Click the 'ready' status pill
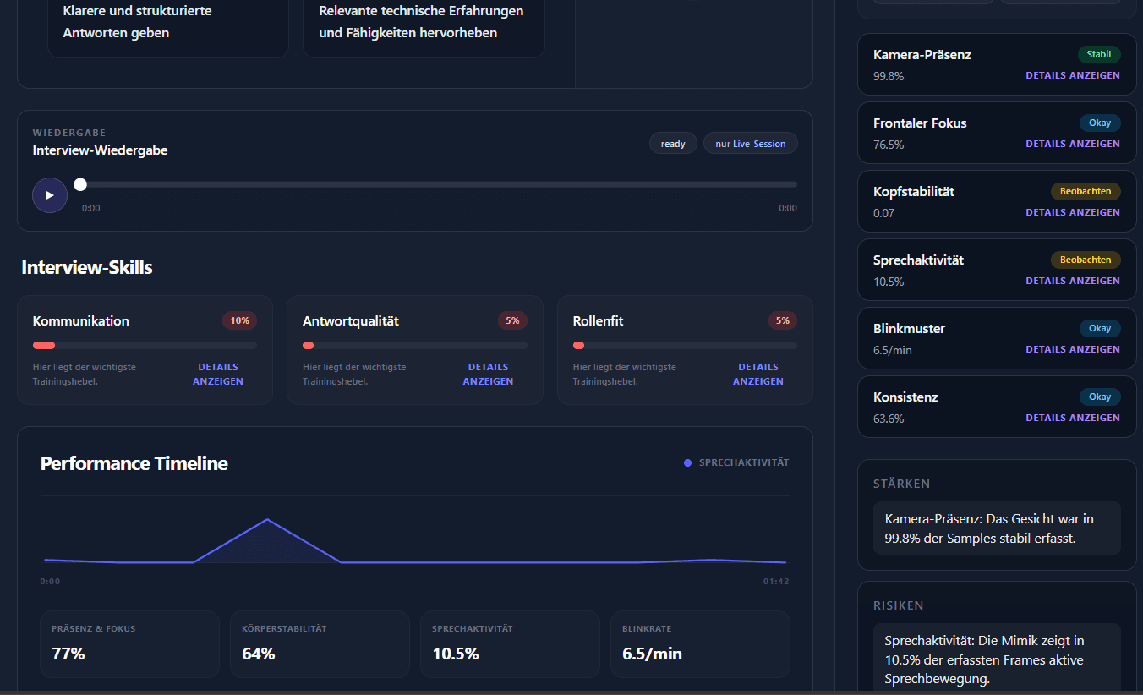The height and width of the screenshot is (695, 1143). point(673,144)
